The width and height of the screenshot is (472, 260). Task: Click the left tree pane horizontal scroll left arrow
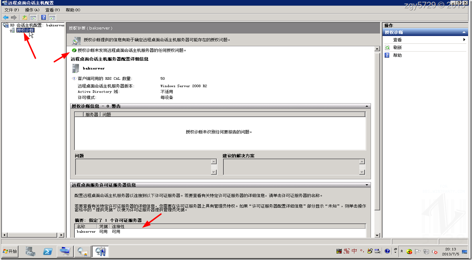[5, 235]
